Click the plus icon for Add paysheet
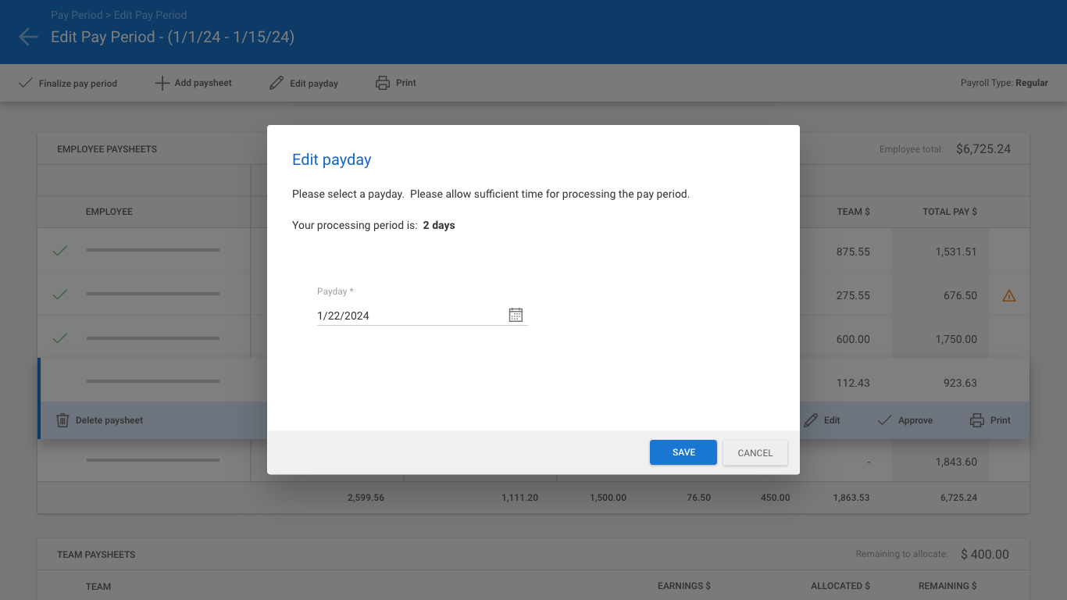Image resolution: width=1067 pixels, height=600 pixels. pyautogui.click(x=162, y=83)
